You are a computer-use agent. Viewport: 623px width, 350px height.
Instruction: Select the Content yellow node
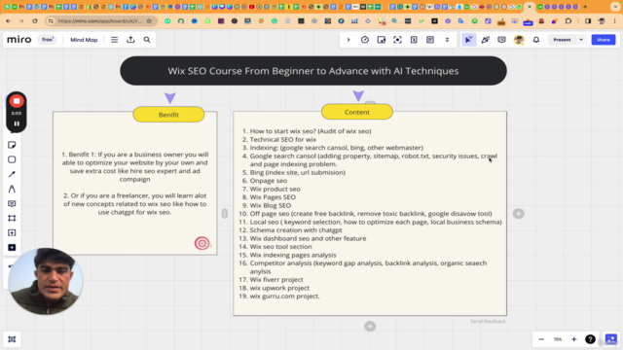tap(357, 112)
